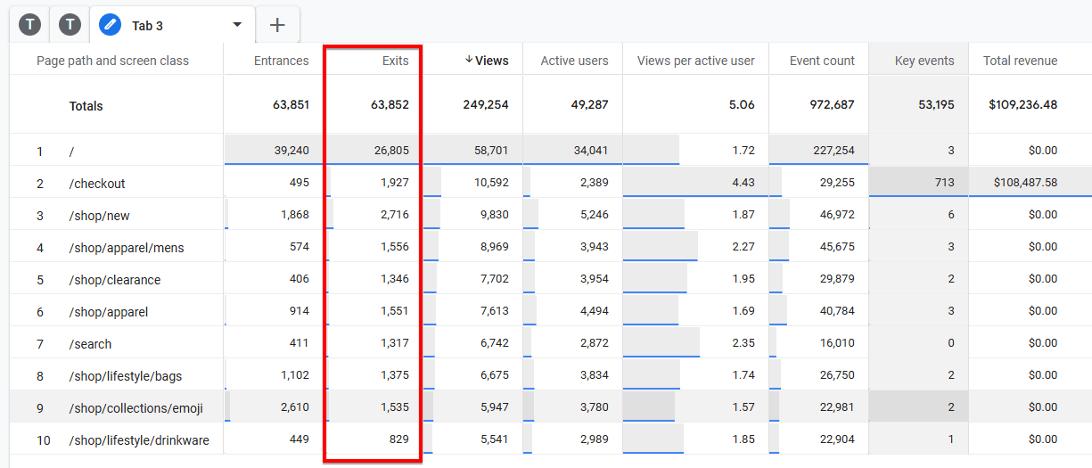Select the Tab 3 label
This screenshot has height=468, width=1092.
pos(148,26)
